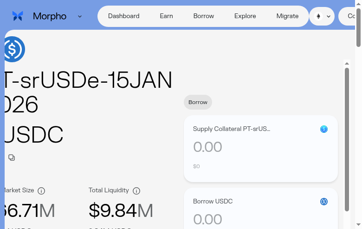Viewport: 362px width, 229px height.
Task: Click the Morpho butterfly logo
Action: [x=18, y=16]
